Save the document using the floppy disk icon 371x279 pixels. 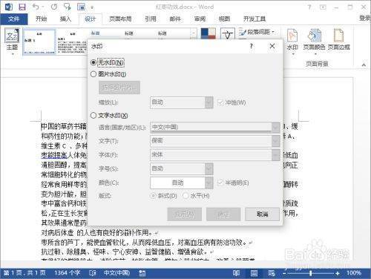(x=22, y=7)
